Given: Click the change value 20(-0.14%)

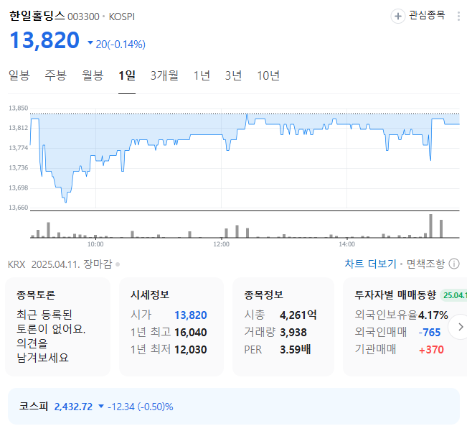Looking at the screenshot, I should click(121, 45).
